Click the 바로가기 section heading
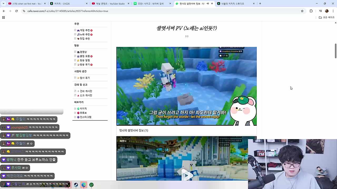Screen dimensions: 337x189 (79, 102)
